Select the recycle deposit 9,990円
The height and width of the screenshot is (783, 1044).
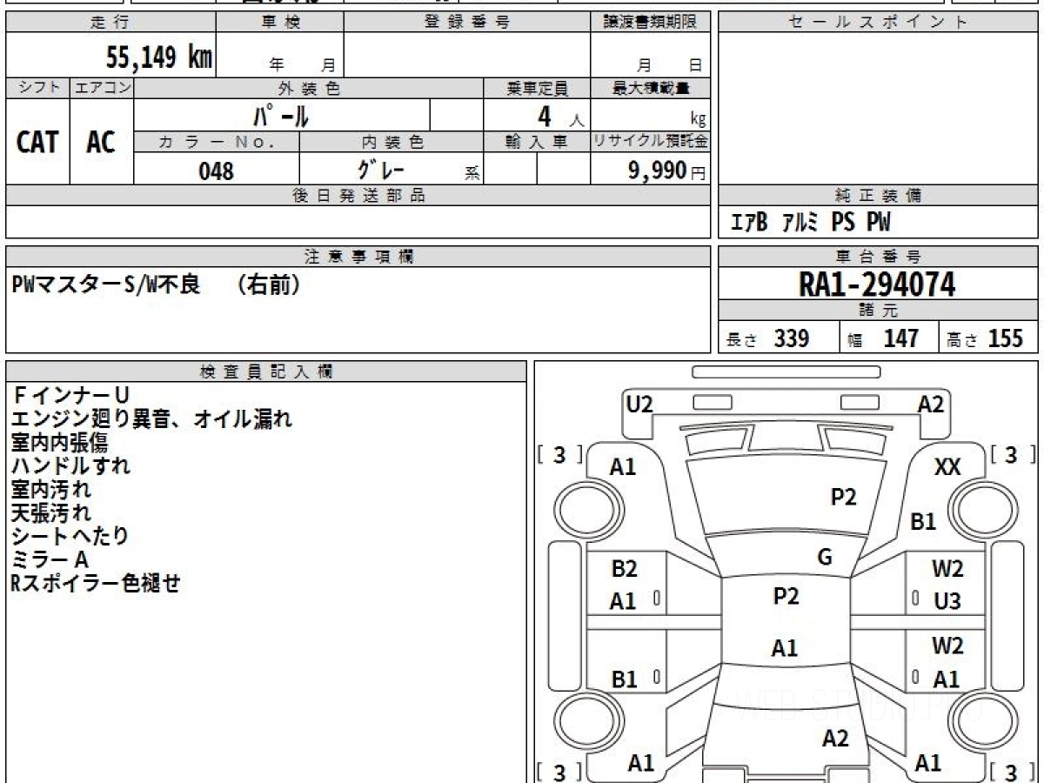pyautogui.click(x=666, y=171)
